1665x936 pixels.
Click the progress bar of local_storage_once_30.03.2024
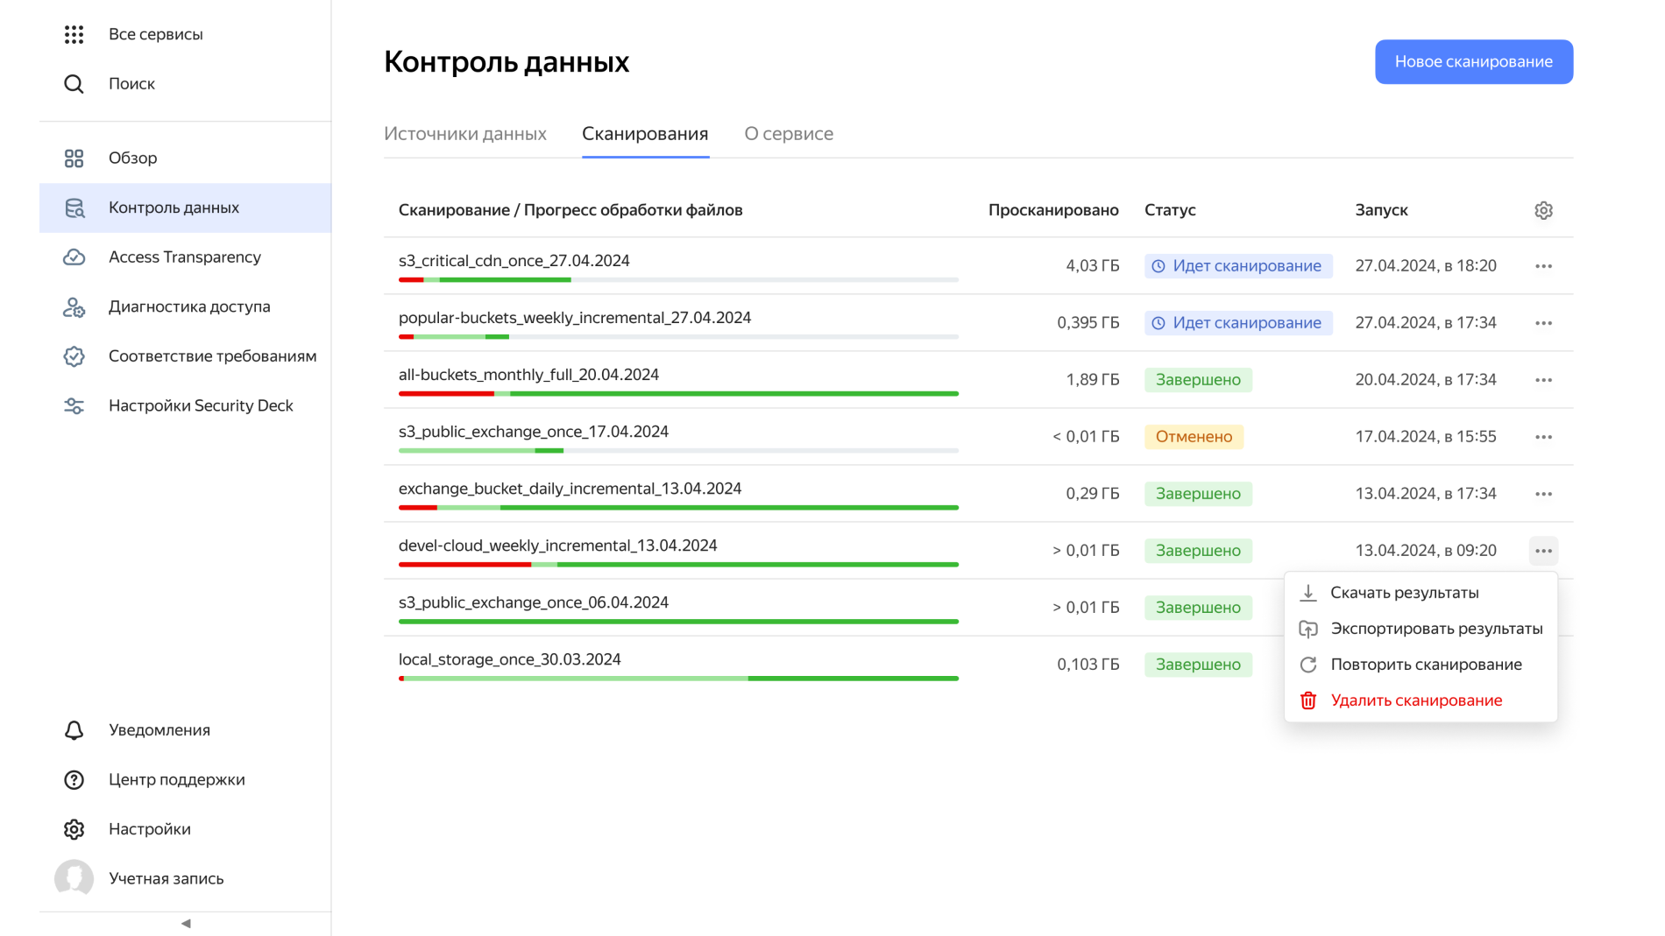[x=677, y=678]
